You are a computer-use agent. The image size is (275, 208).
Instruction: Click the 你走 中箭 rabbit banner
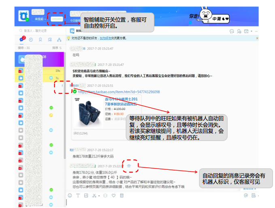209,16
